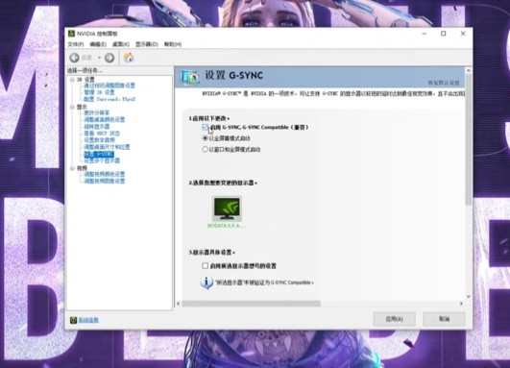Click the G-SYNC settings header icon

189,77
